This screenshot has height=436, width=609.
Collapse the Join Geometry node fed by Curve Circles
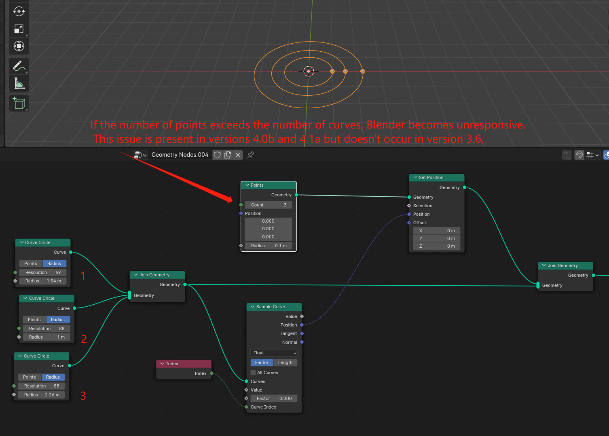tap(136, 275)
